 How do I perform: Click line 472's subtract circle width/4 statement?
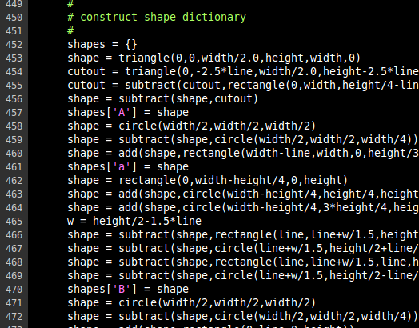242,317
